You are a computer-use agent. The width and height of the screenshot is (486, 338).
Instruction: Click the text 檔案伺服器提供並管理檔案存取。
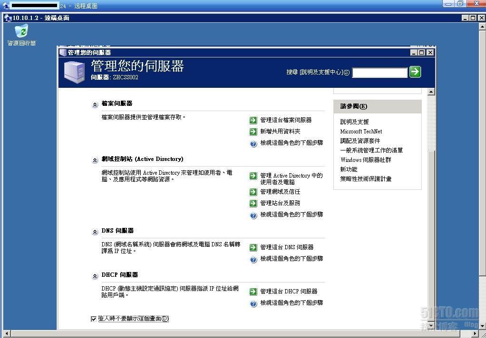tap(144, 117)
